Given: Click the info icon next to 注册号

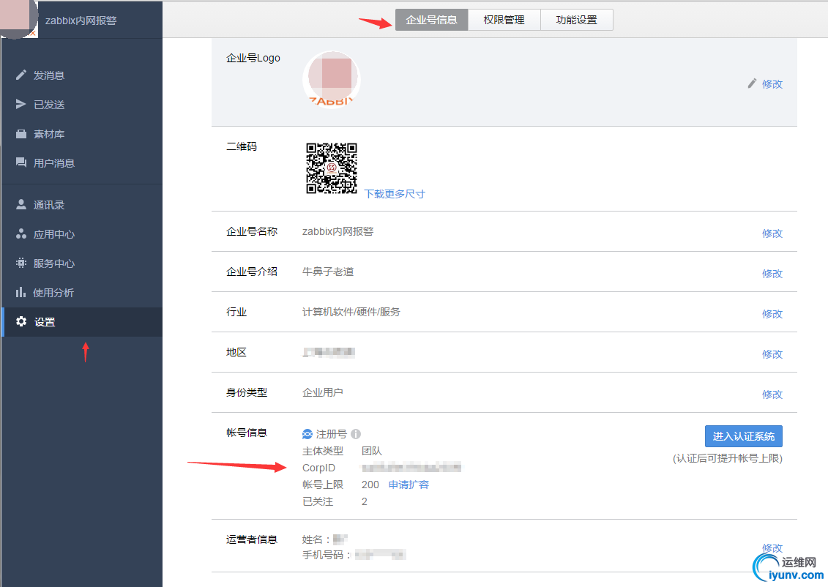Looking at the screenshot, I should pyautogui.click(x=356, y=434).
